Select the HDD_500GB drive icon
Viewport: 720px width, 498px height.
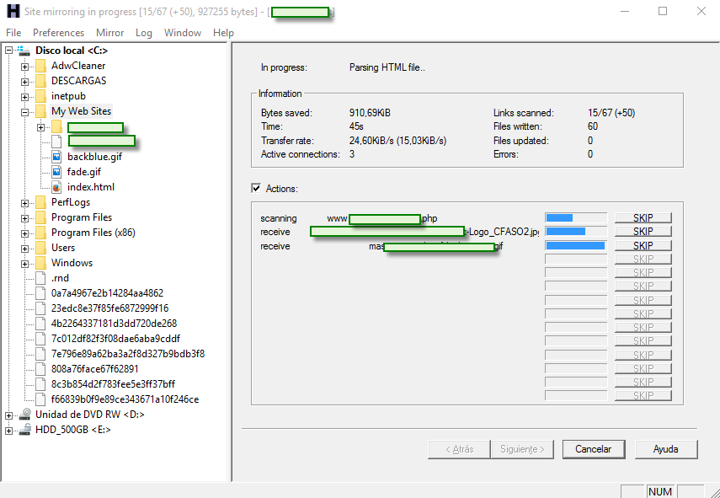[25, 429]
